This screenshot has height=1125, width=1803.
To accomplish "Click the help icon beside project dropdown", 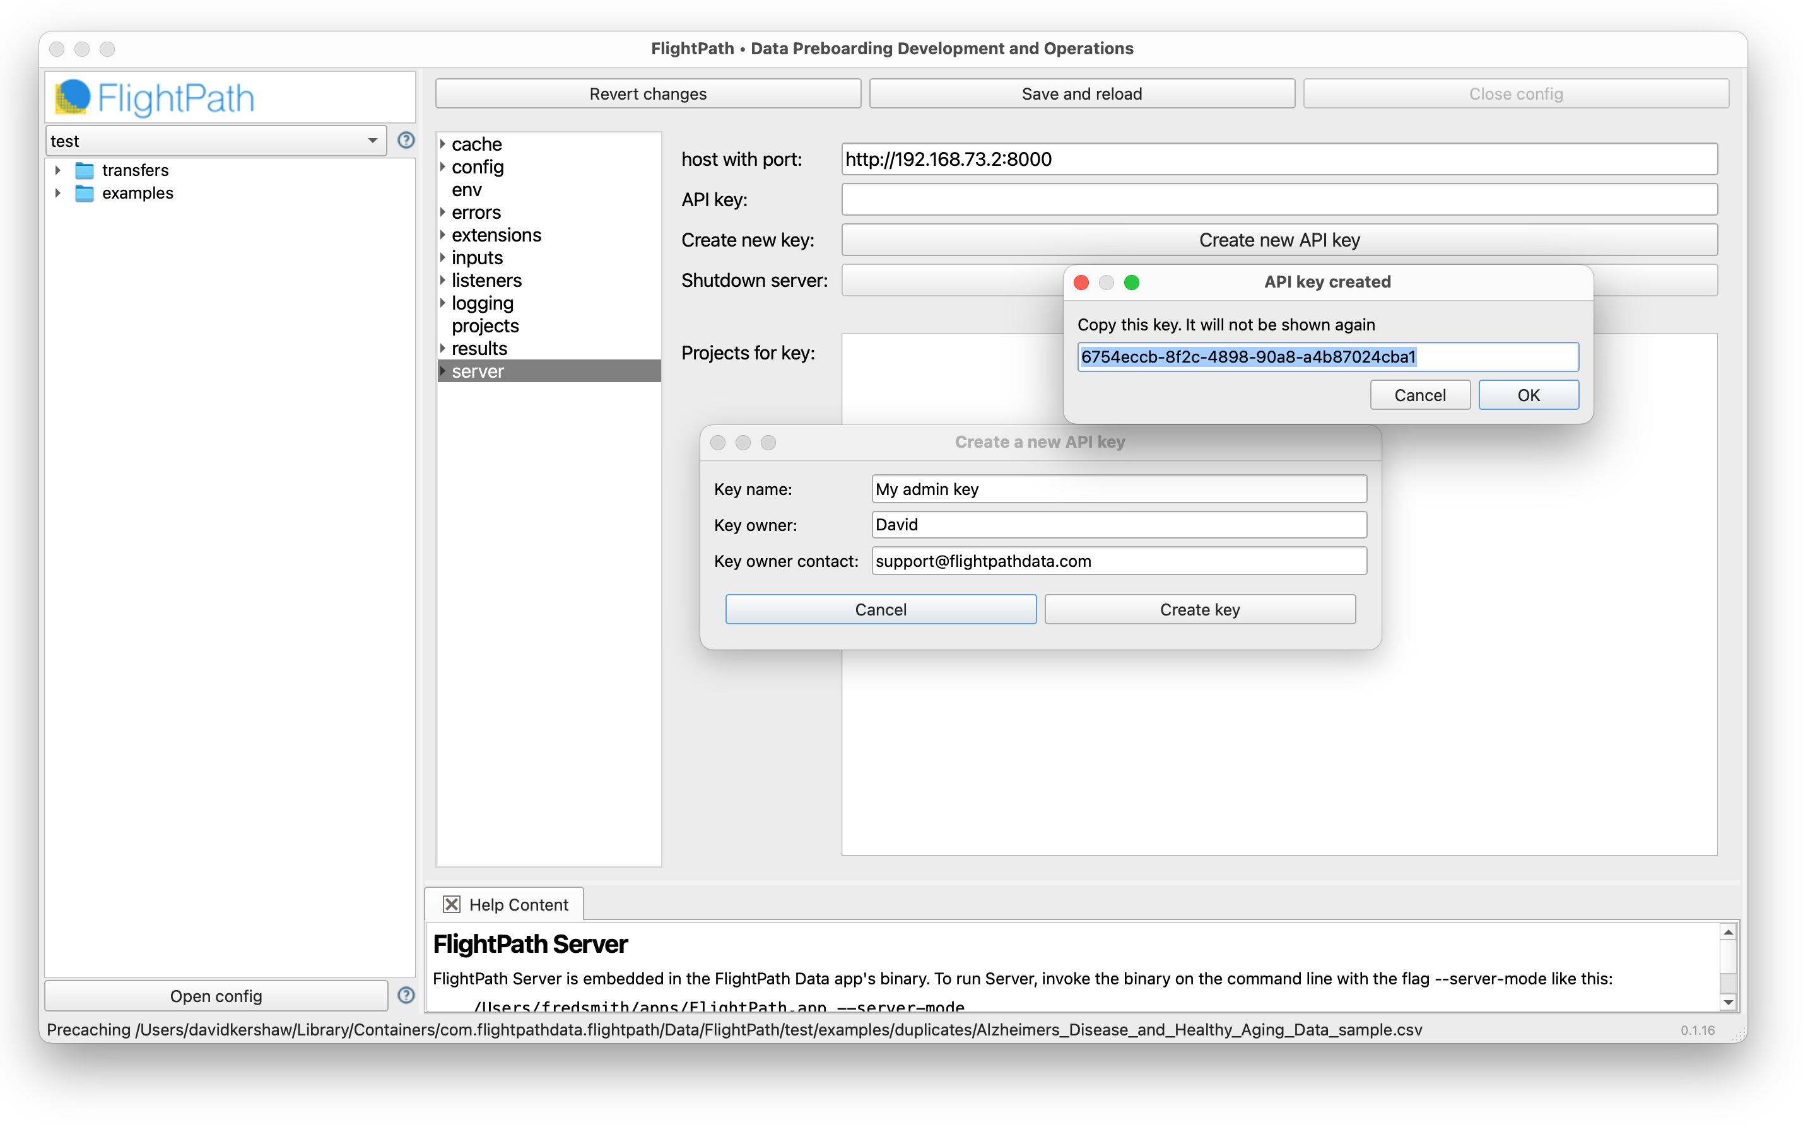I will pyautogui.click(x=406, y=141).
